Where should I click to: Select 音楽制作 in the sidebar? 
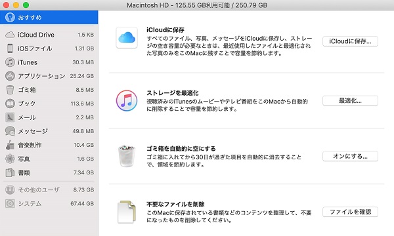point(49,145)
